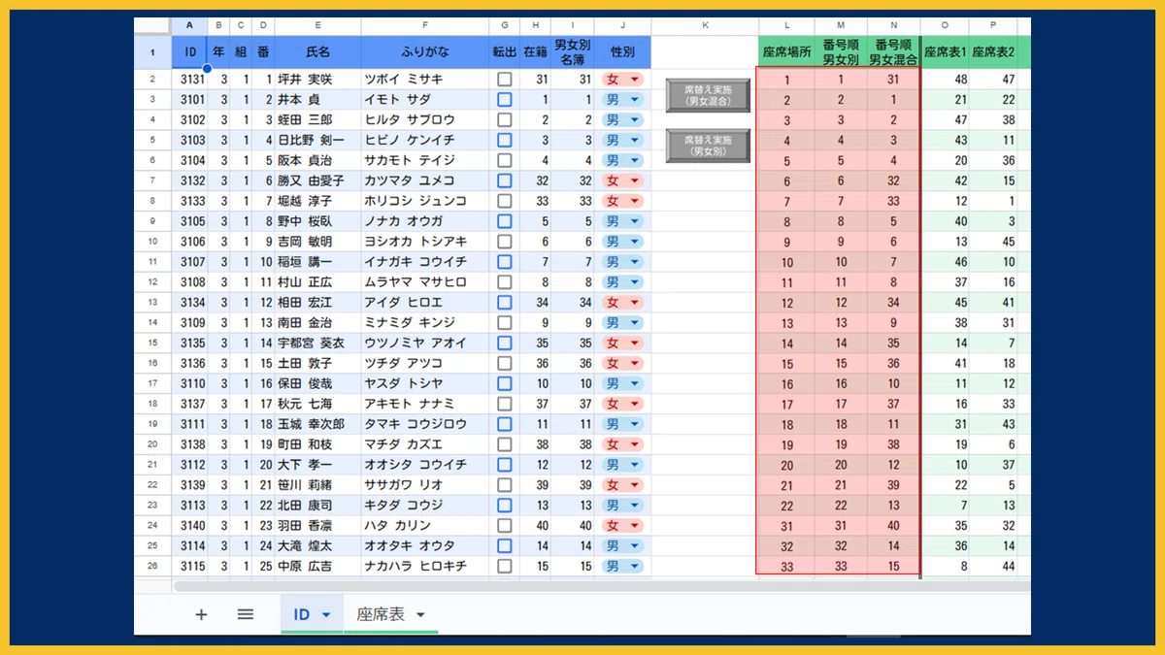Viewport: 1165px width, 655px height.
Task: Check the 転出 box for 坪井 実咲
Action: [505, 80]
